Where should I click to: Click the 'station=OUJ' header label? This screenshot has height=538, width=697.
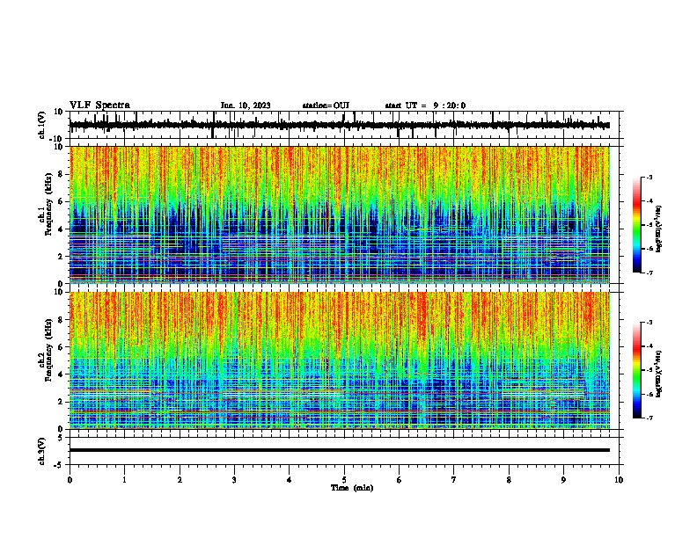326,105
